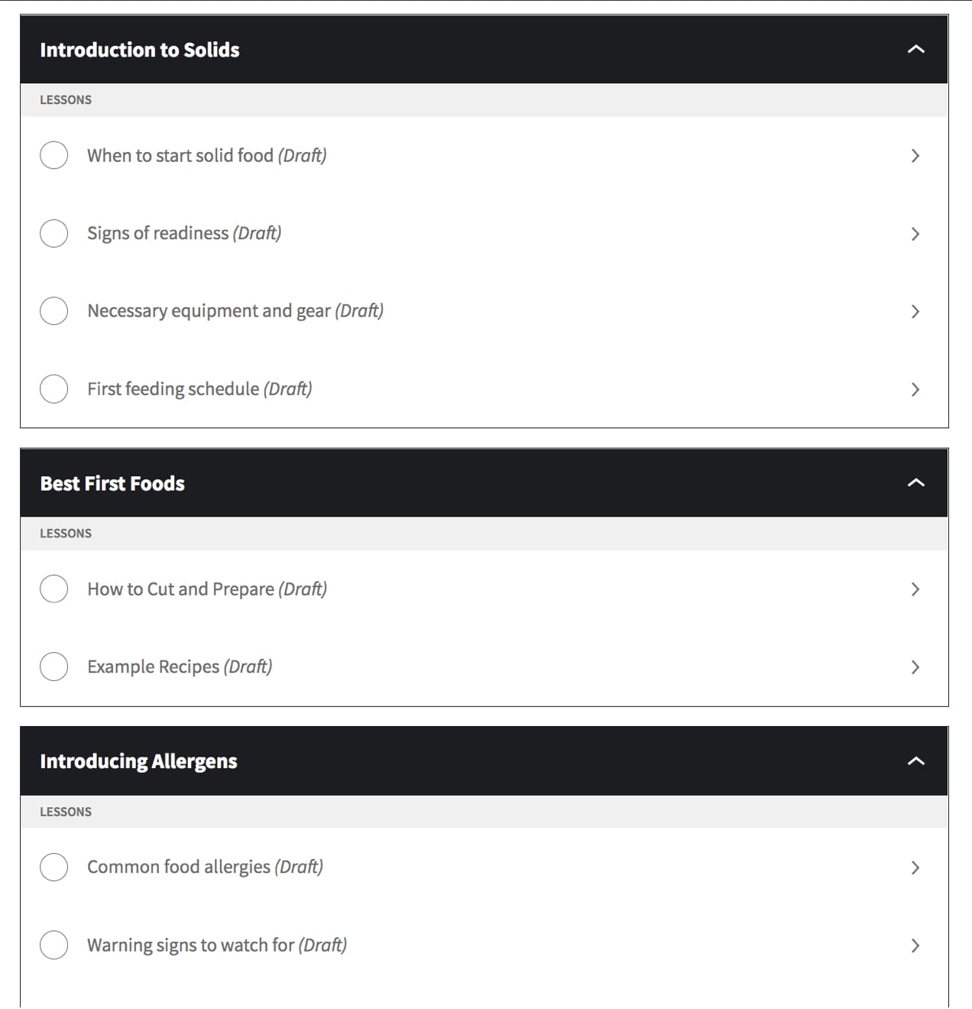Click the LESSONS label under Introducing Allergens

66,812
